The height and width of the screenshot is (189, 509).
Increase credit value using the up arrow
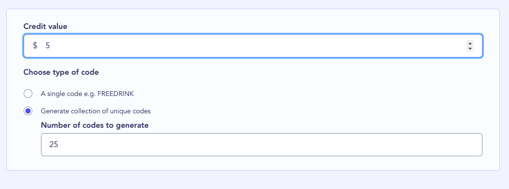(x=470, y=43)
